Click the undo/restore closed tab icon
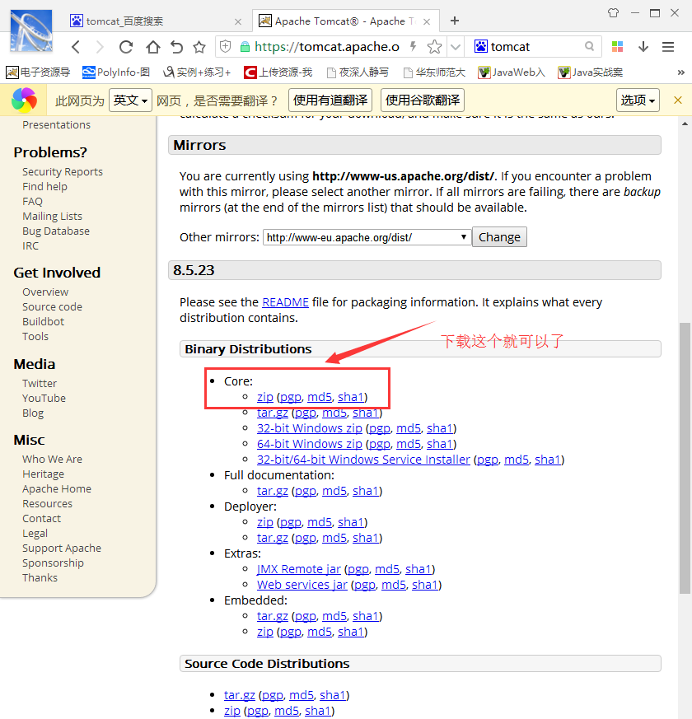The height and width of the screenshot is (719, 692). 176,47
